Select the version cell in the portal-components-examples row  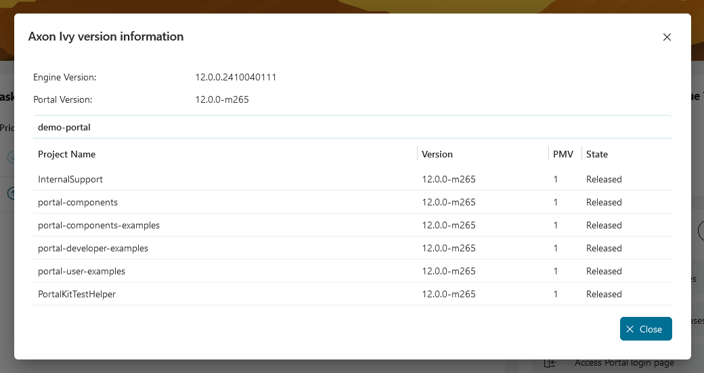[x=449, y=225]
